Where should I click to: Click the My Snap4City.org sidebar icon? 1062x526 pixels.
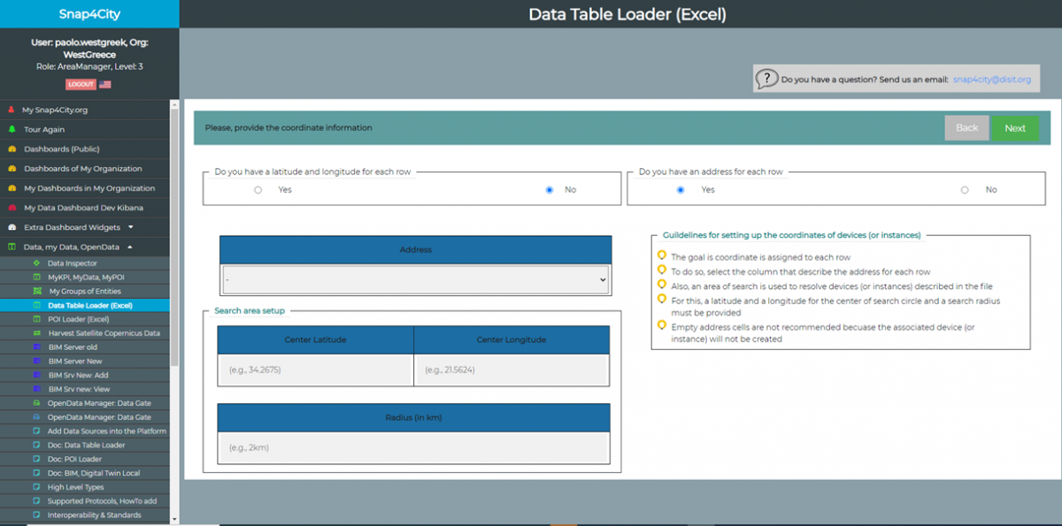(x=12, y=110)
